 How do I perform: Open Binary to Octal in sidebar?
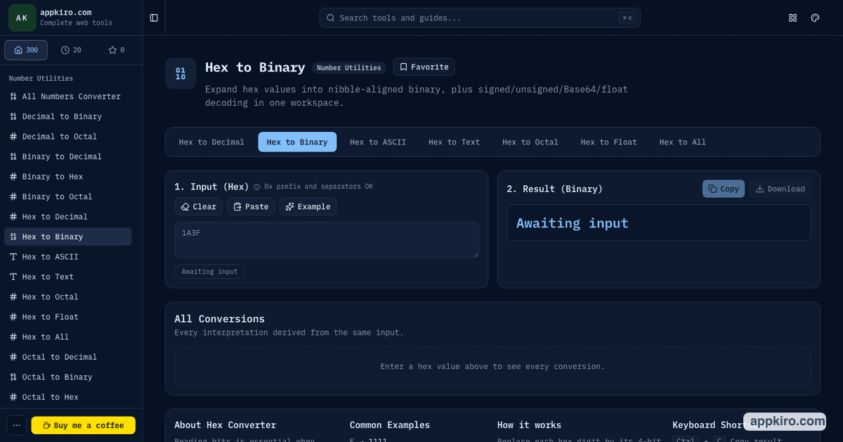pyautogui.click(x=68, y=196)
